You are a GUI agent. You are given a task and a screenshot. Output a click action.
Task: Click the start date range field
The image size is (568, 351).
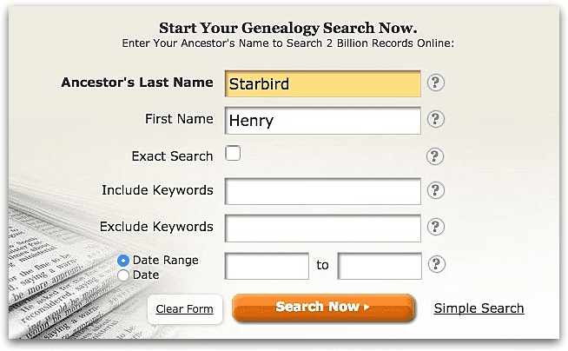pos(267,266)
